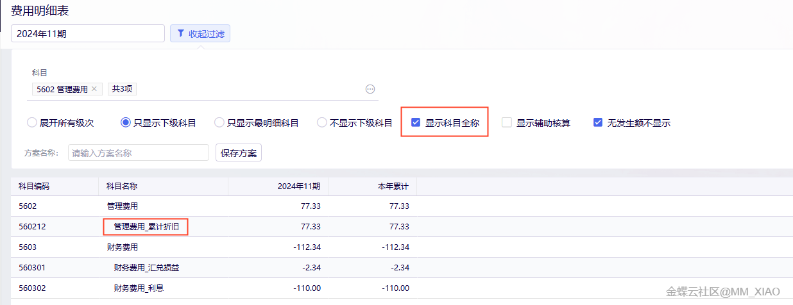Open the 财务费用 account link
The height and width of the screenshot is (305, 793).
pos(122,247)
